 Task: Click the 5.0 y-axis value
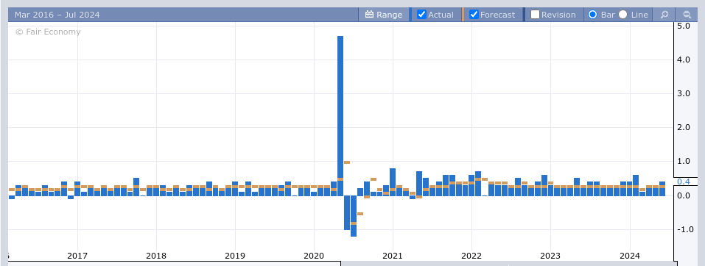click(684, 26)
